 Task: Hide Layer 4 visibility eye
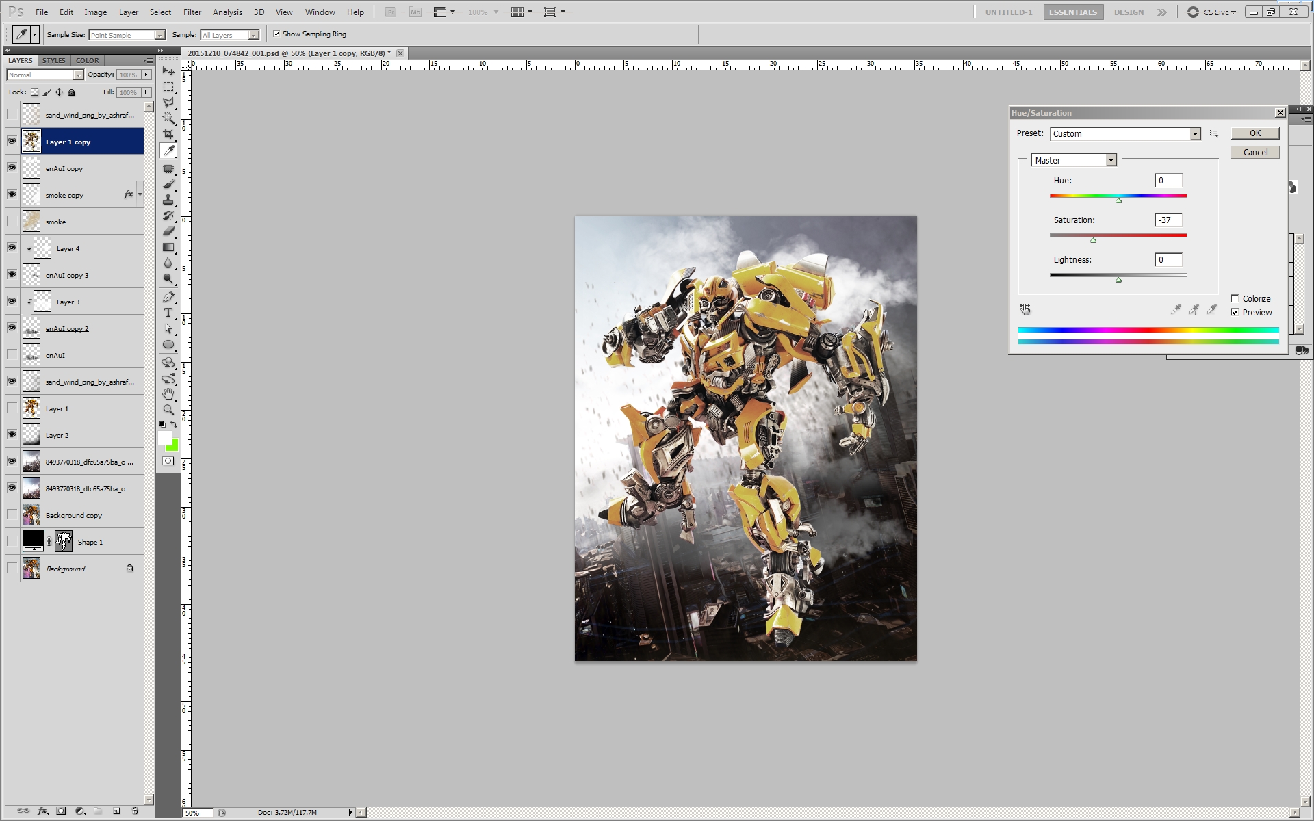coord(12,248)
